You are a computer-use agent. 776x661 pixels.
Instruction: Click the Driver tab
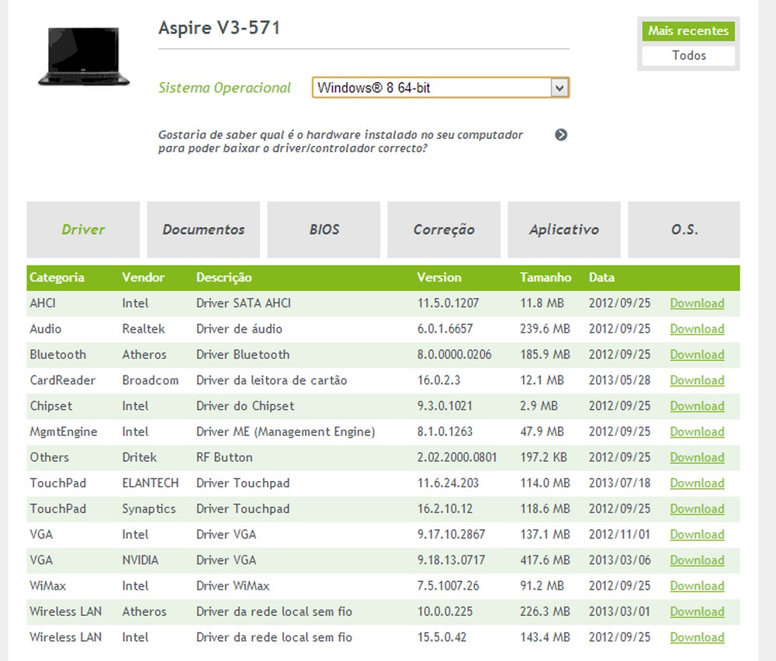(x=82, y=230)
